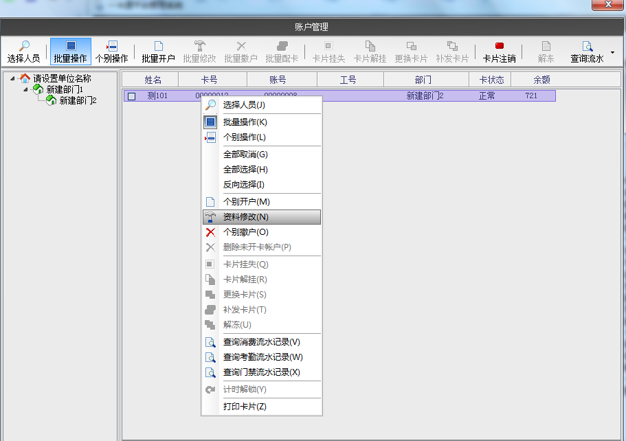Collapse the 请设置单位名称 tree root node
Viewport: 626px width, 441px height.
click(x=12, y=78)
